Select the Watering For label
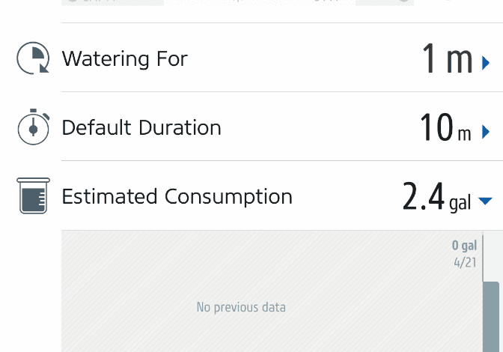 click(124, 58)
